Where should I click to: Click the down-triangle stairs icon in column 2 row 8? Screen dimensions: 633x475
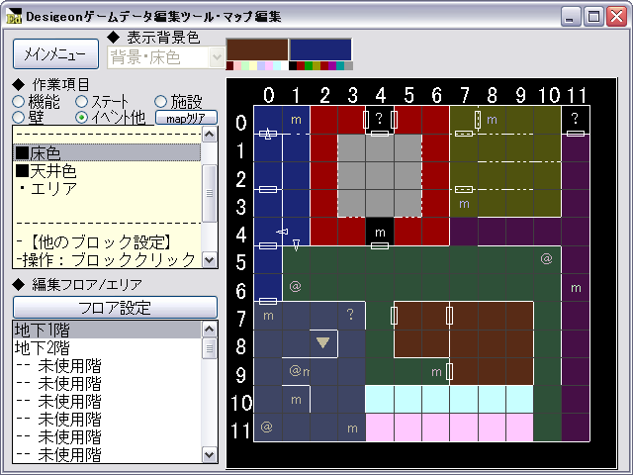(323, 343)
